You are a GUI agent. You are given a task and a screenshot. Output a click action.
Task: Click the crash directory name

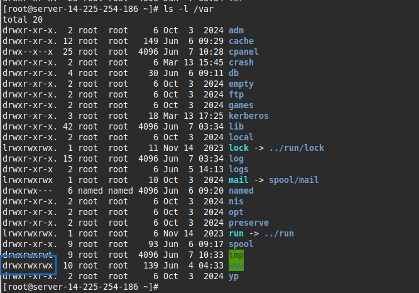coord(241,62)
